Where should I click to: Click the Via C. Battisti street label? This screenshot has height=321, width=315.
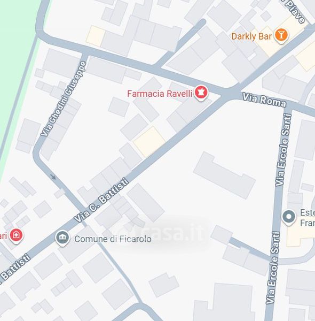[101, 200]
